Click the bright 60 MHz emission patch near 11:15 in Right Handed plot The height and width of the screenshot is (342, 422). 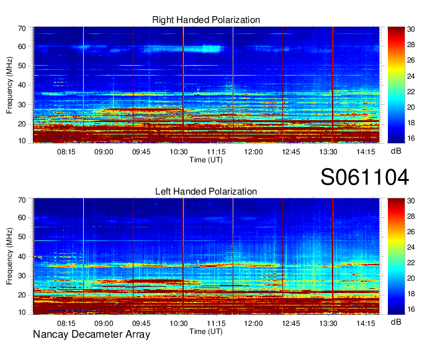coord(211,48)
